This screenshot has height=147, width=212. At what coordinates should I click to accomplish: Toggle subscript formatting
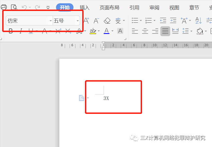click(x=68, y=31)
